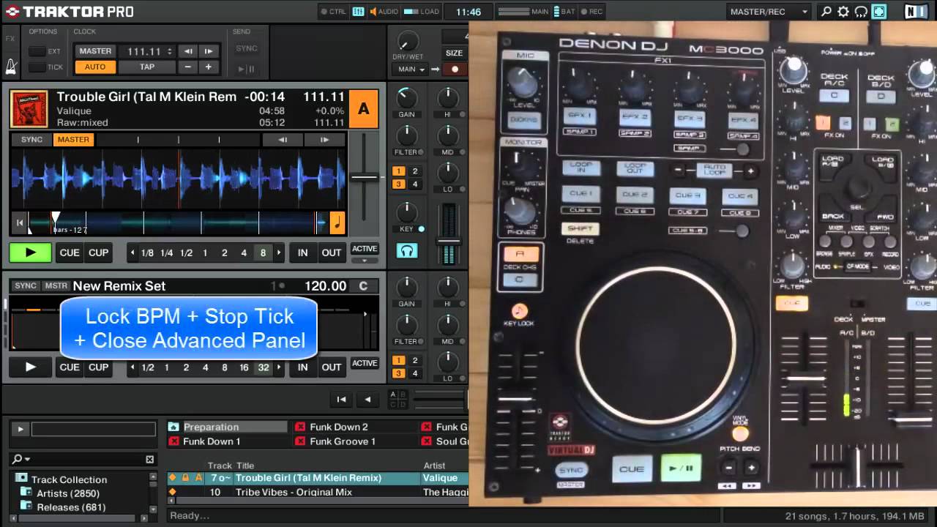Open the header search magnifier icon
This screenshot has width=937, height=527.
tap(826, 12)
